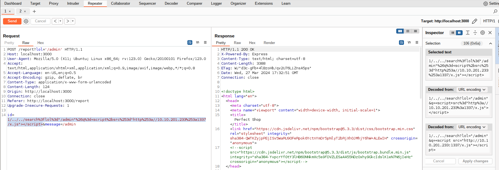The width and height of the screenshot is (499, 170).
Task: Select Repeater request tab 2
Action: (20, 11)
